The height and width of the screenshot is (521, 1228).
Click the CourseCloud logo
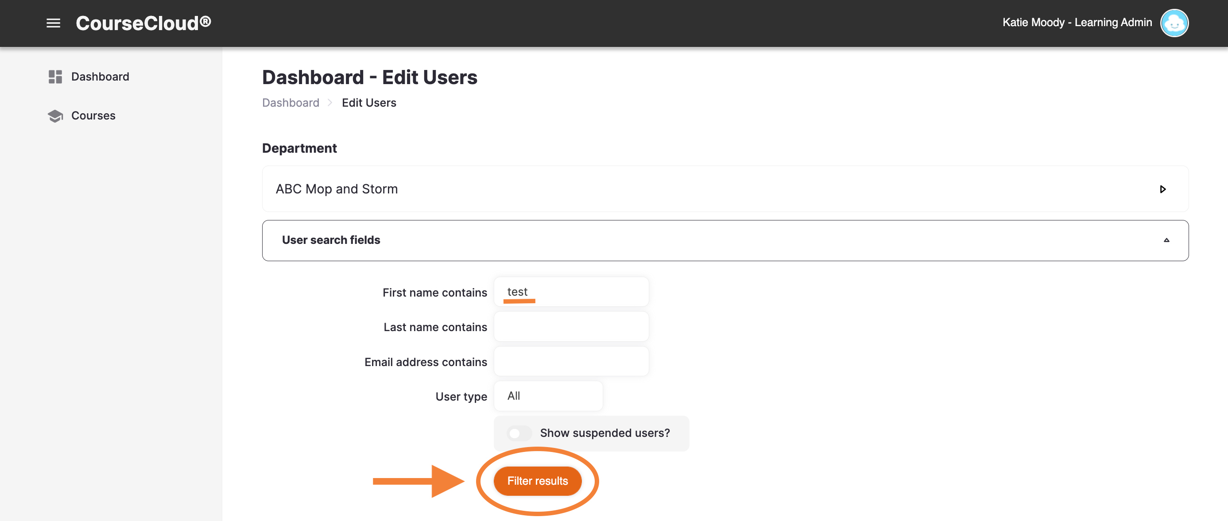143,23
